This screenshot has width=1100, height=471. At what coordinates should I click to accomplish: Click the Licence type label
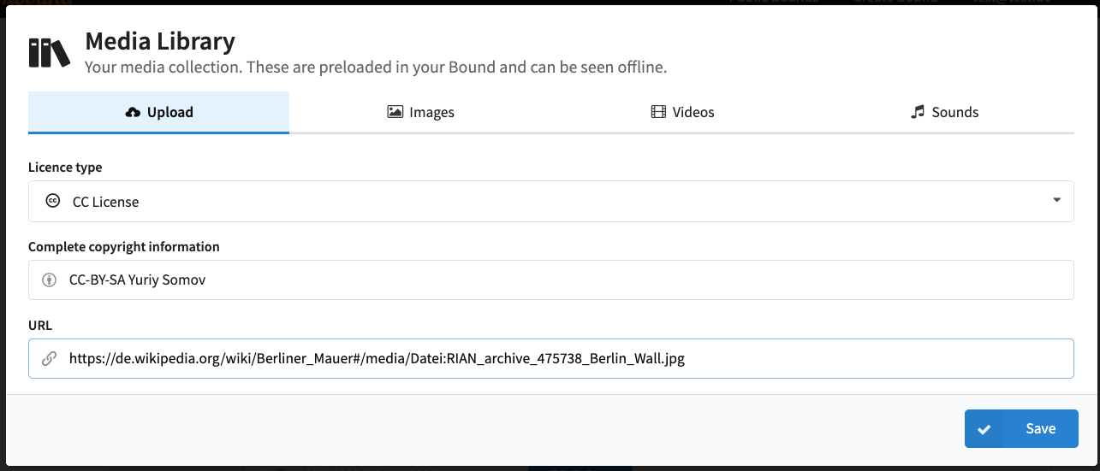(x=65, y=168)
